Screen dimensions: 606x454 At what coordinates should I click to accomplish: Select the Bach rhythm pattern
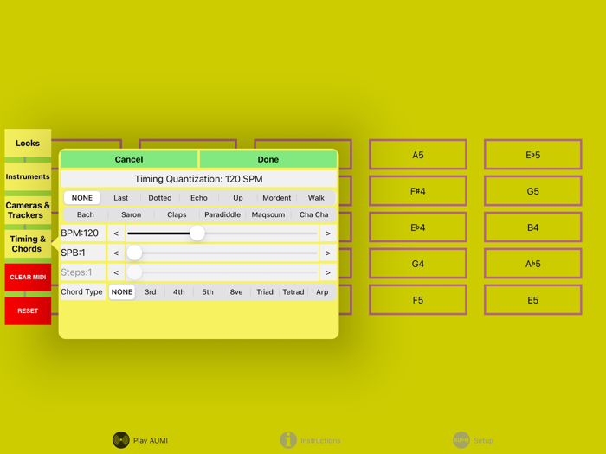(x=86, y=214)
